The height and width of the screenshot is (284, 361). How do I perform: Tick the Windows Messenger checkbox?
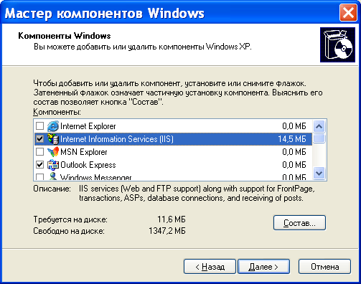tap(39, 177)
